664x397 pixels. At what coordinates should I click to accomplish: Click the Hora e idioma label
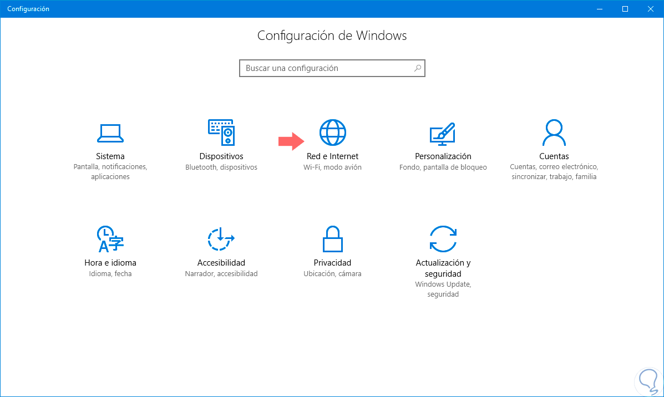tap(110, 263)
